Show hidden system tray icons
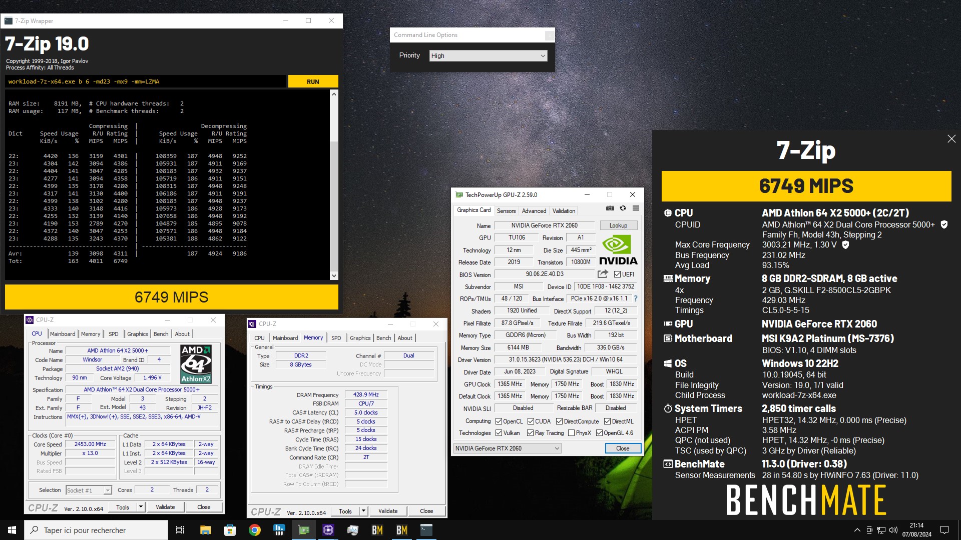 (x=857, y=530)
